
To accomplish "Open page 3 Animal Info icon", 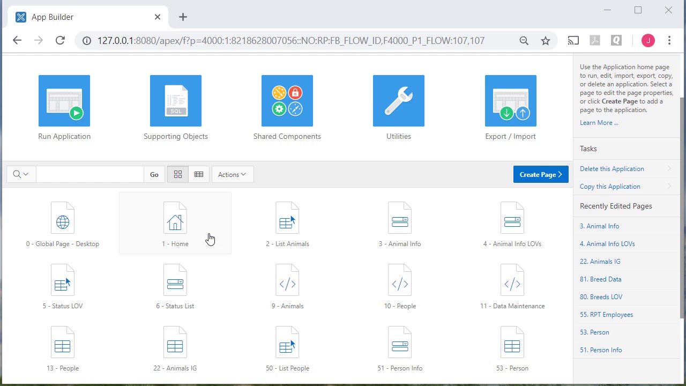I will [x=400, y=218].
